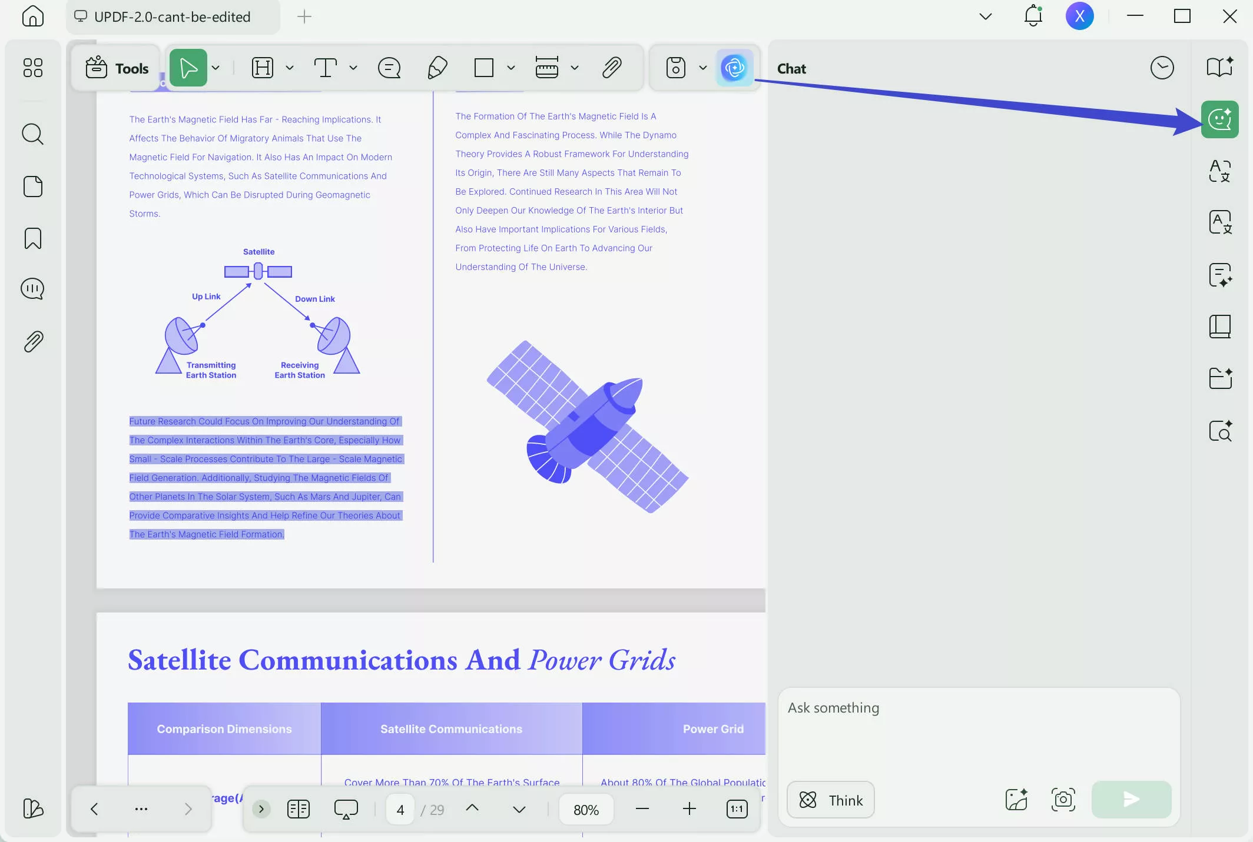Viewport: 1253px width, 842px height.
Task: Click the screenshot camera icon in chat
Action: pos(1063,800)
